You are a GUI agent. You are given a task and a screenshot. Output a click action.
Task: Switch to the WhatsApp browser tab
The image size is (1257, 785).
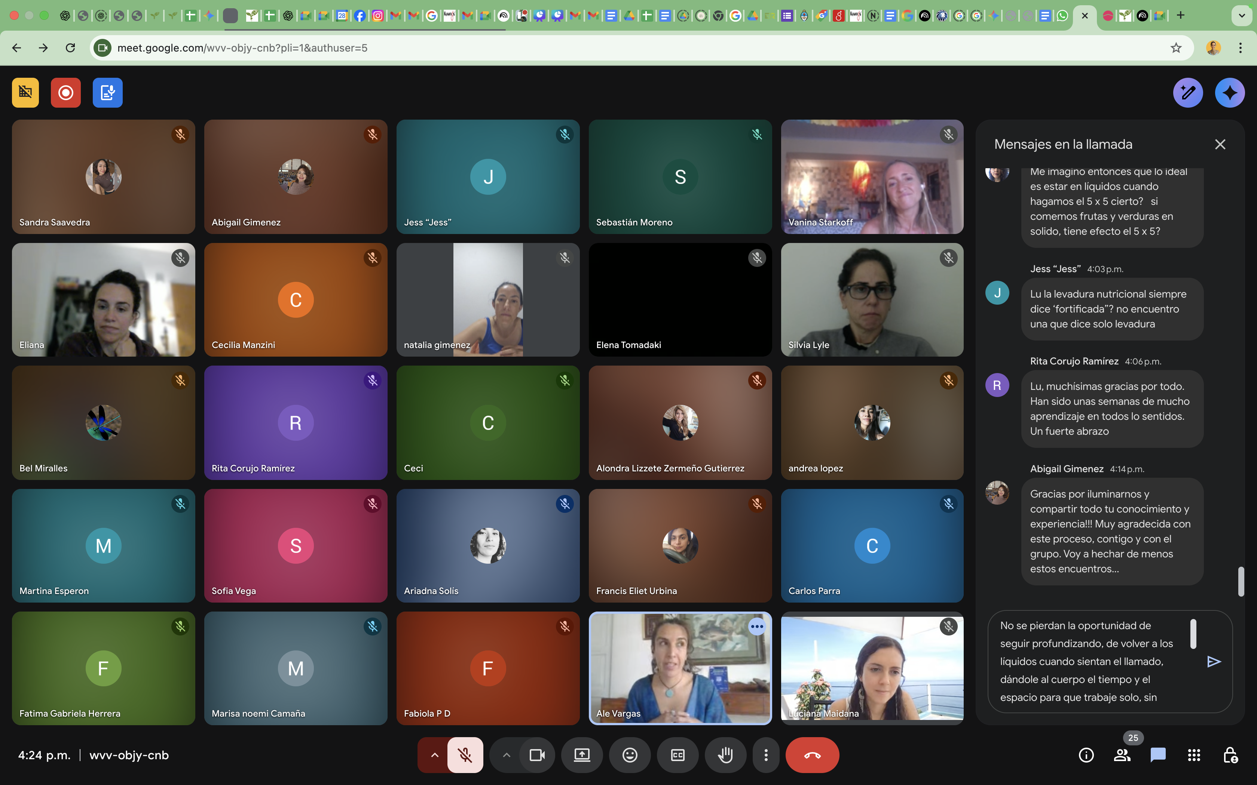pos(1062,16)
